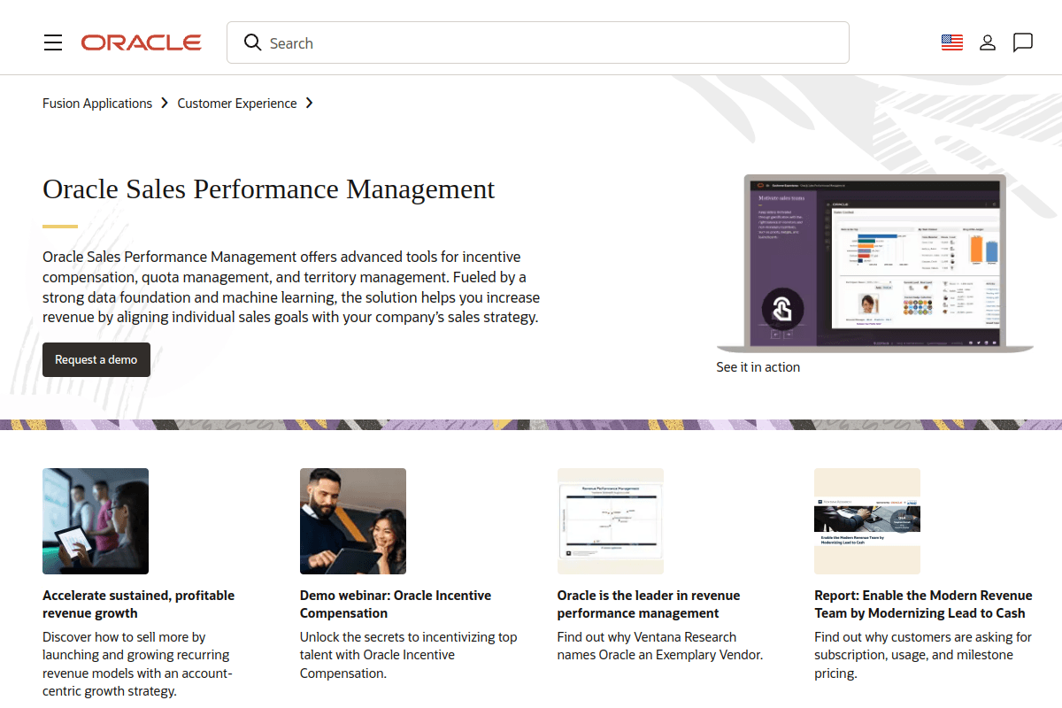Open the US flag country selector
Screen dimensions: 1062x708
tap(952, 42)
